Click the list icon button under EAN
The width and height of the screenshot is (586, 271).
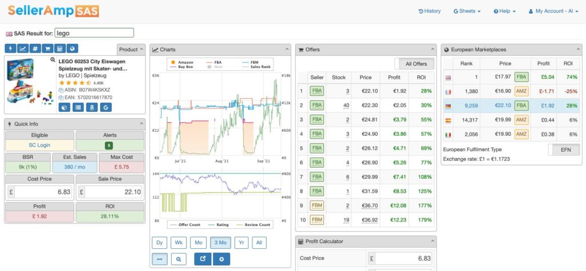click(78, 107)
